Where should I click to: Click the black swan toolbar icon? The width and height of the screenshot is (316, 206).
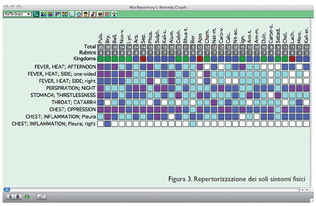tap(93, 14)
